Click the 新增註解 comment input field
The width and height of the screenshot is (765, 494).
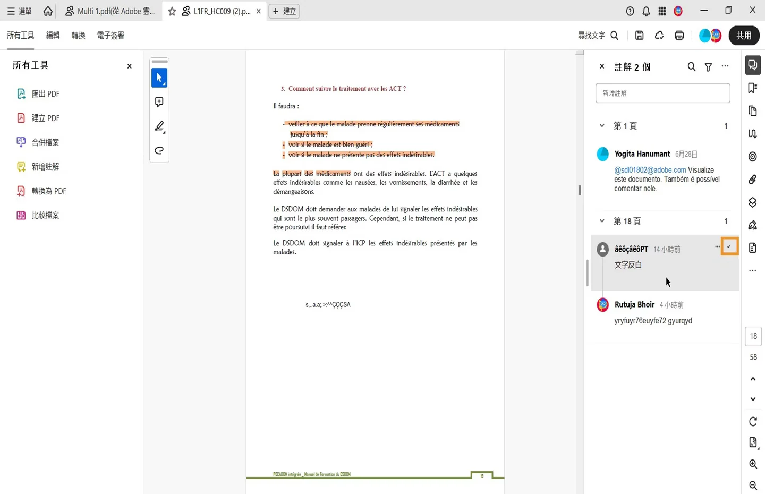coord(662,93)
